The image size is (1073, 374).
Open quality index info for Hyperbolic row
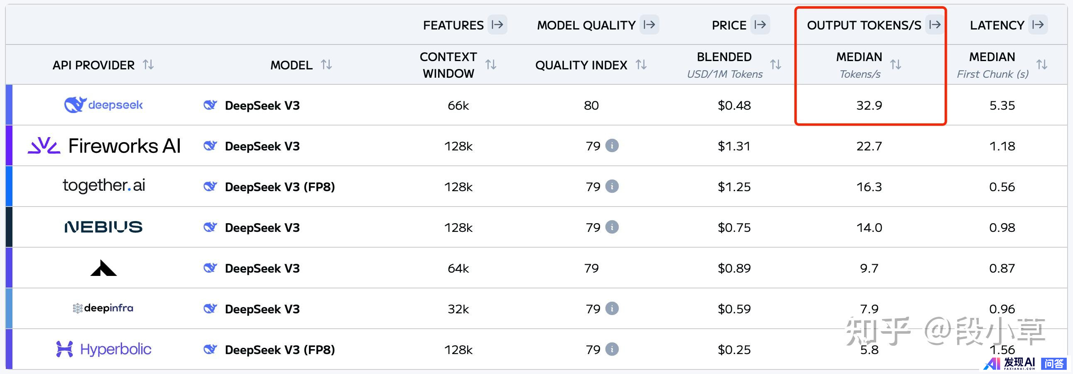(x=612, y=349)
